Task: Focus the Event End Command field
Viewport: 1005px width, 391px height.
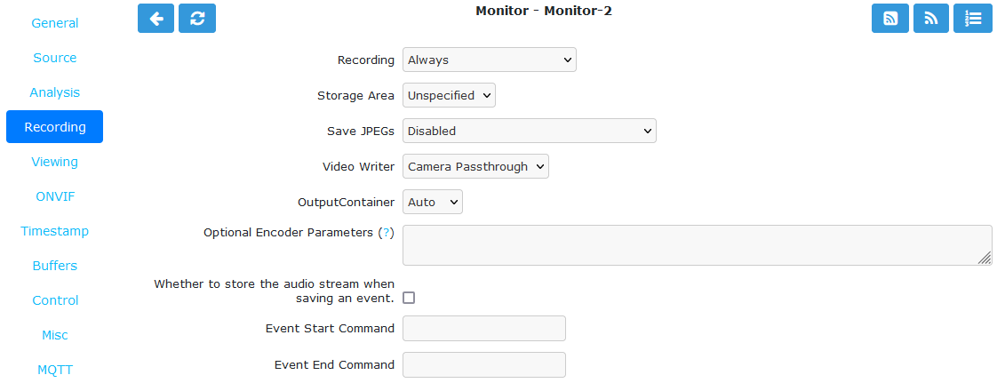Action: click(484, 364)
